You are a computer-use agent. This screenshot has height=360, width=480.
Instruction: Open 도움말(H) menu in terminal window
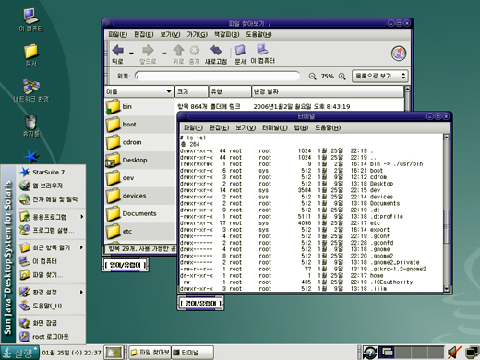[x=328, y=127]
